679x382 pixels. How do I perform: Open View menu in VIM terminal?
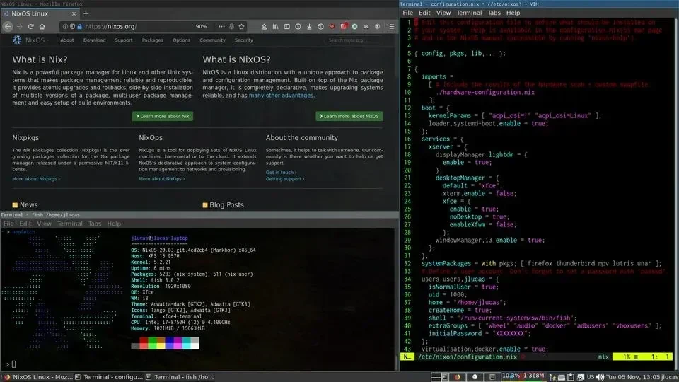443,13
